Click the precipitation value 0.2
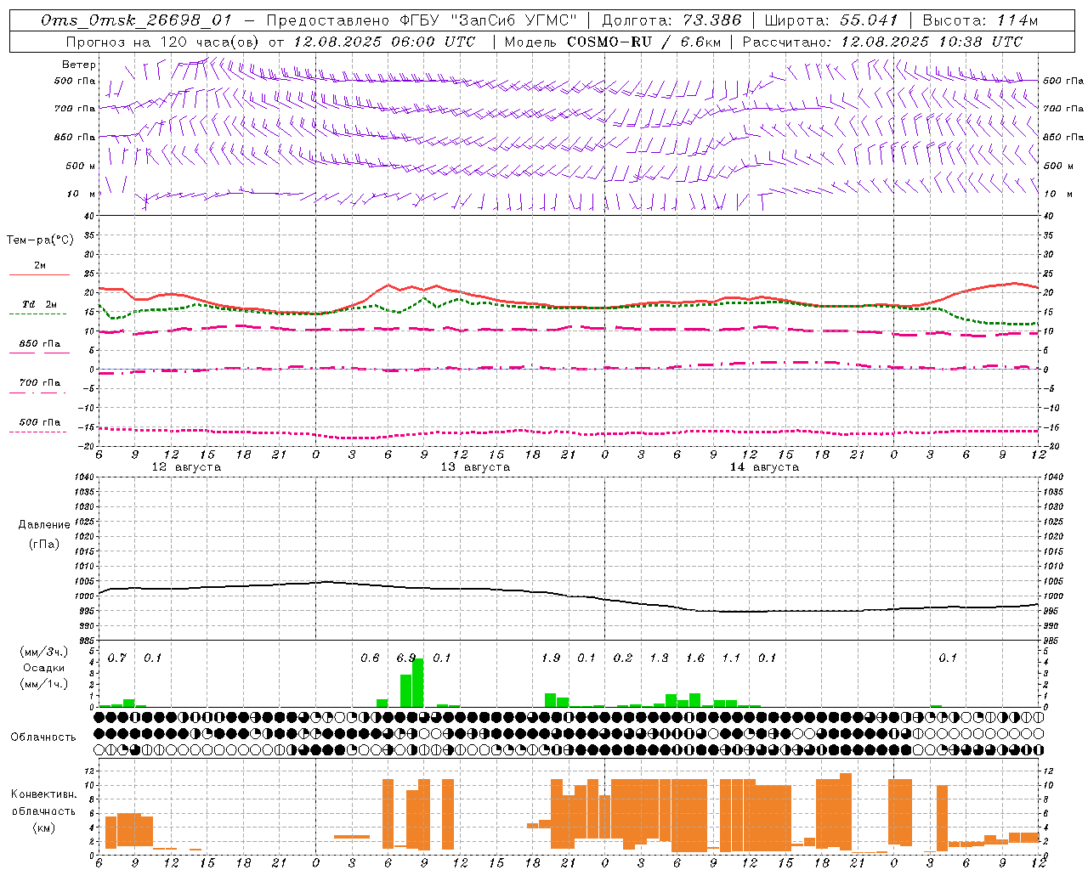1088x870 pixels. coord(623,658)
